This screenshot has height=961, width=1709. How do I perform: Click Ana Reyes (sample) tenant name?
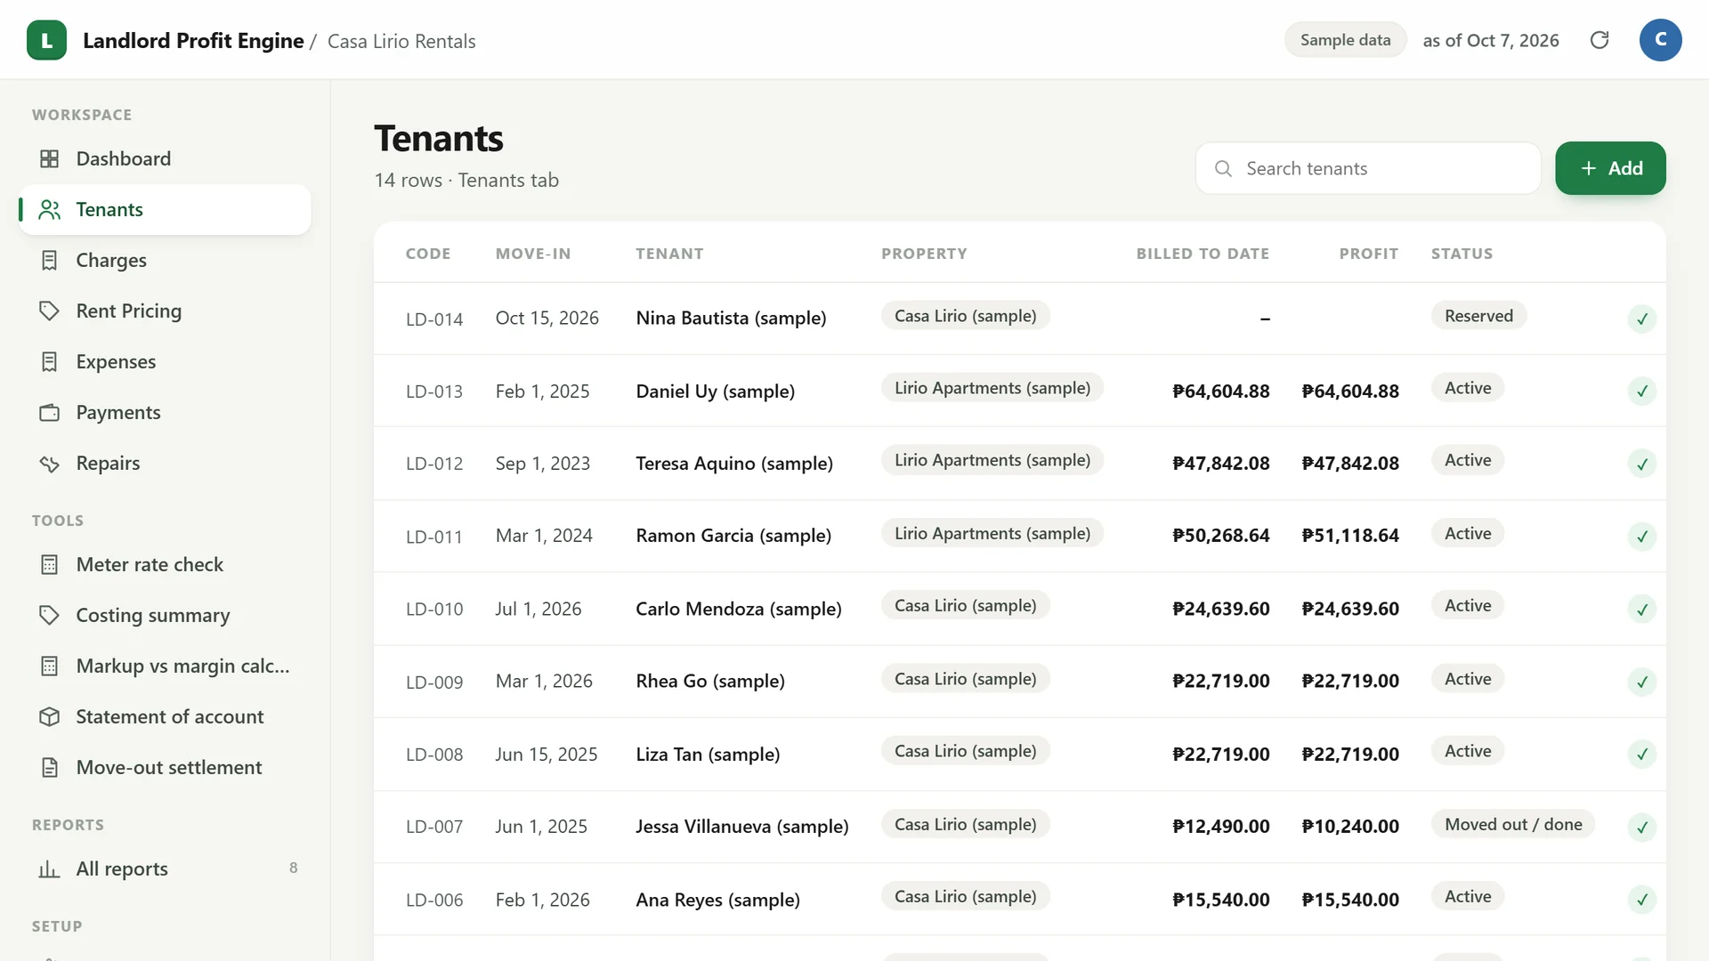pyautogui.click(x=717, y=900)
